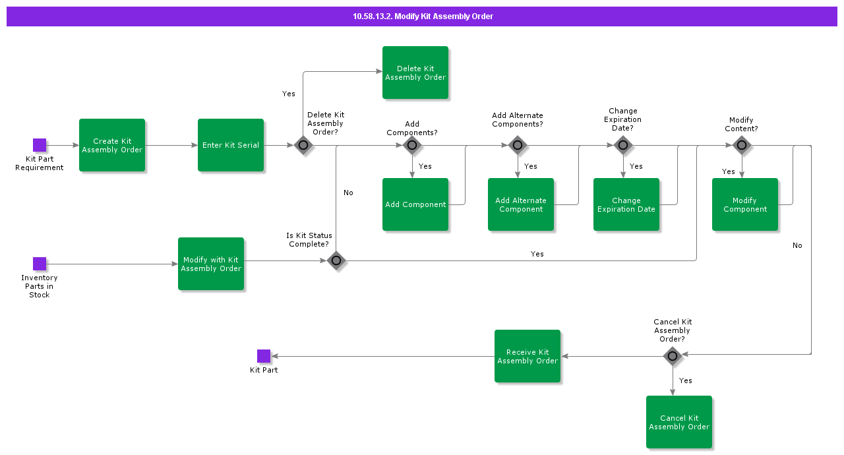Click the 'Add Components?' gateway label

[412, 128]
